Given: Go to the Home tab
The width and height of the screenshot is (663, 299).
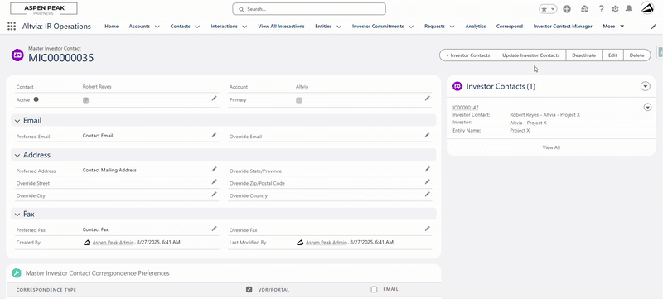Looking at the screenshot, I should click(x=112, y=27).
